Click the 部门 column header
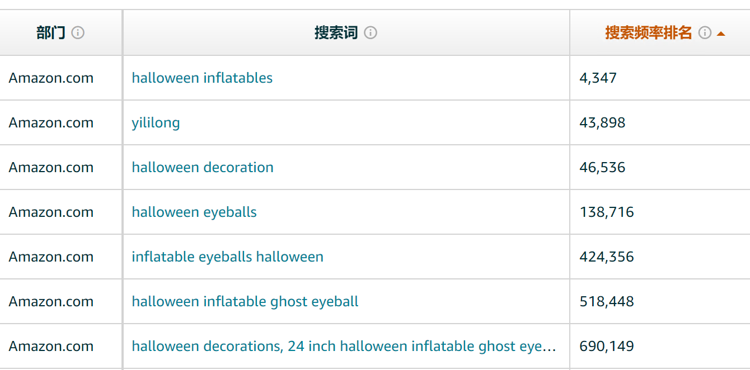This screenshot has width=750, height=370. (x=51, y=33)
